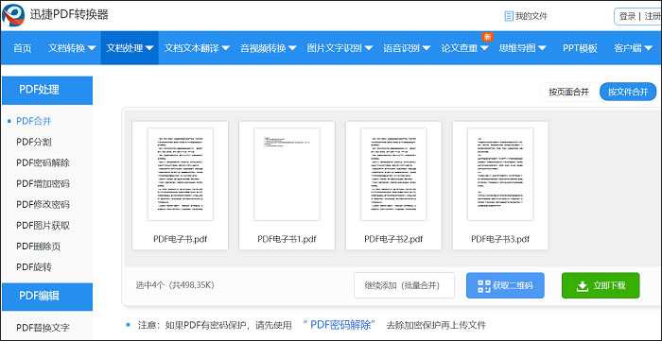Follow the "PDF密码解除" link in the note

tap(339, 325)
